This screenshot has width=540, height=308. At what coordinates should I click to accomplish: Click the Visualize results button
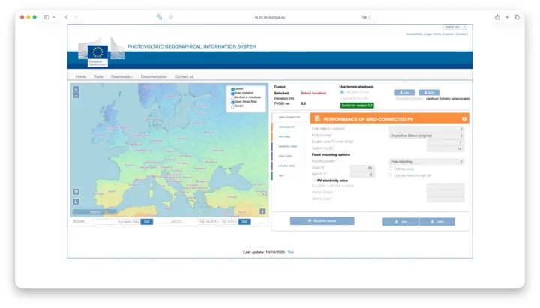[x=322, y=221]
